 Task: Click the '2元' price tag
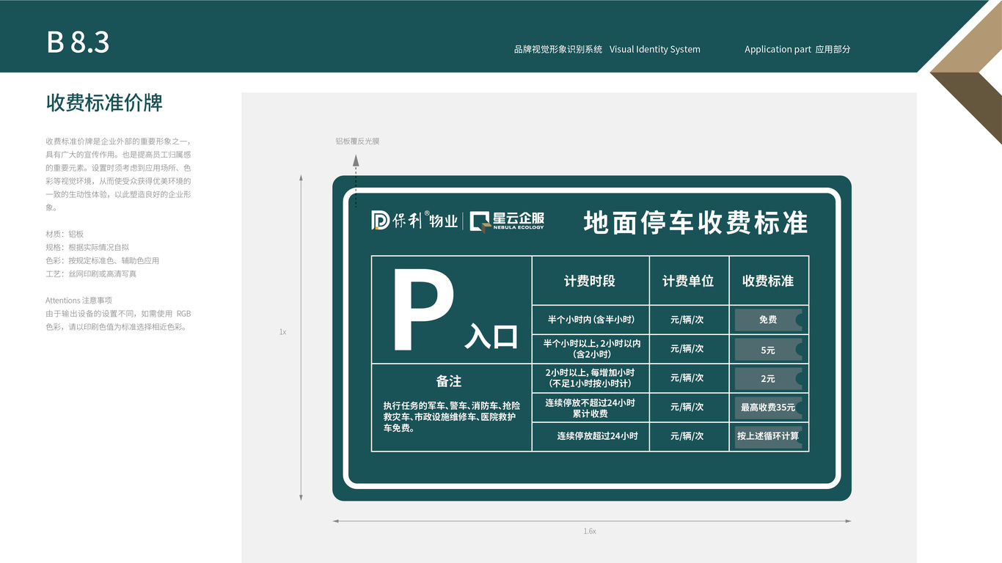[768, 379]
